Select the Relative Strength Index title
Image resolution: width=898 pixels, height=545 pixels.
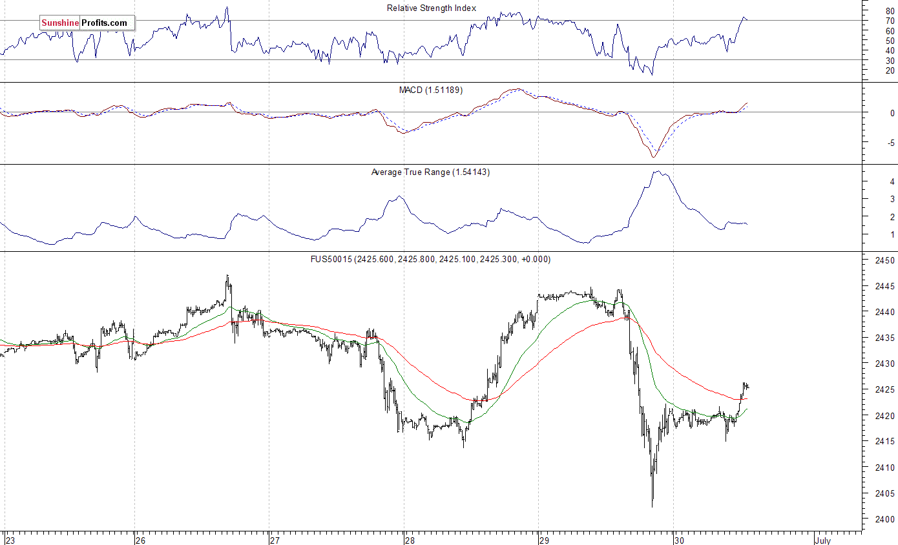[x=432, y=8]
